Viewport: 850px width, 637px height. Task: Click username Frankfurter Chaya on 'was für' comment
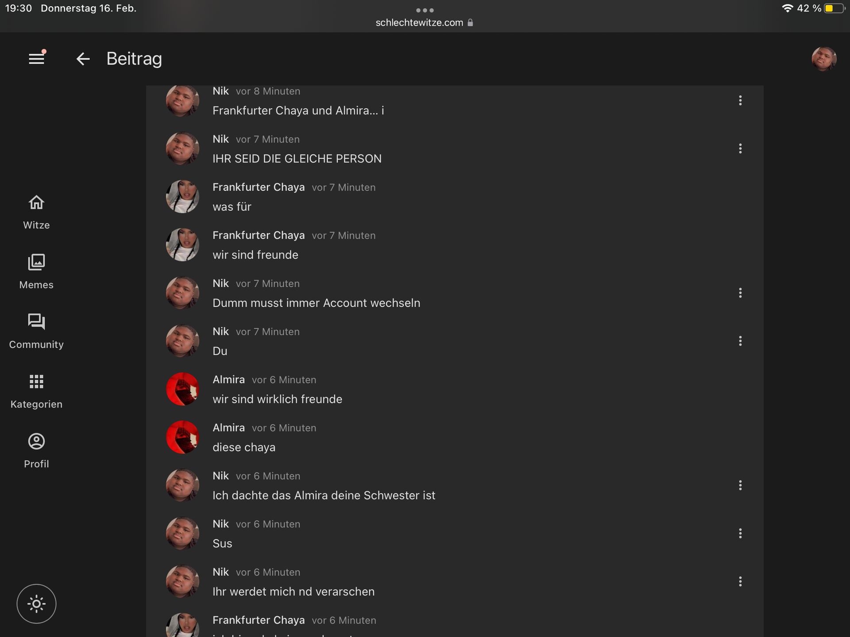(x=259, y=187)
